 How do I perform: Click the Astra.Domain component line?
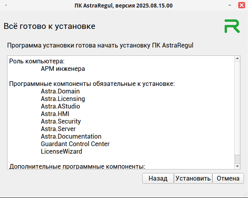tap(60, 91)
